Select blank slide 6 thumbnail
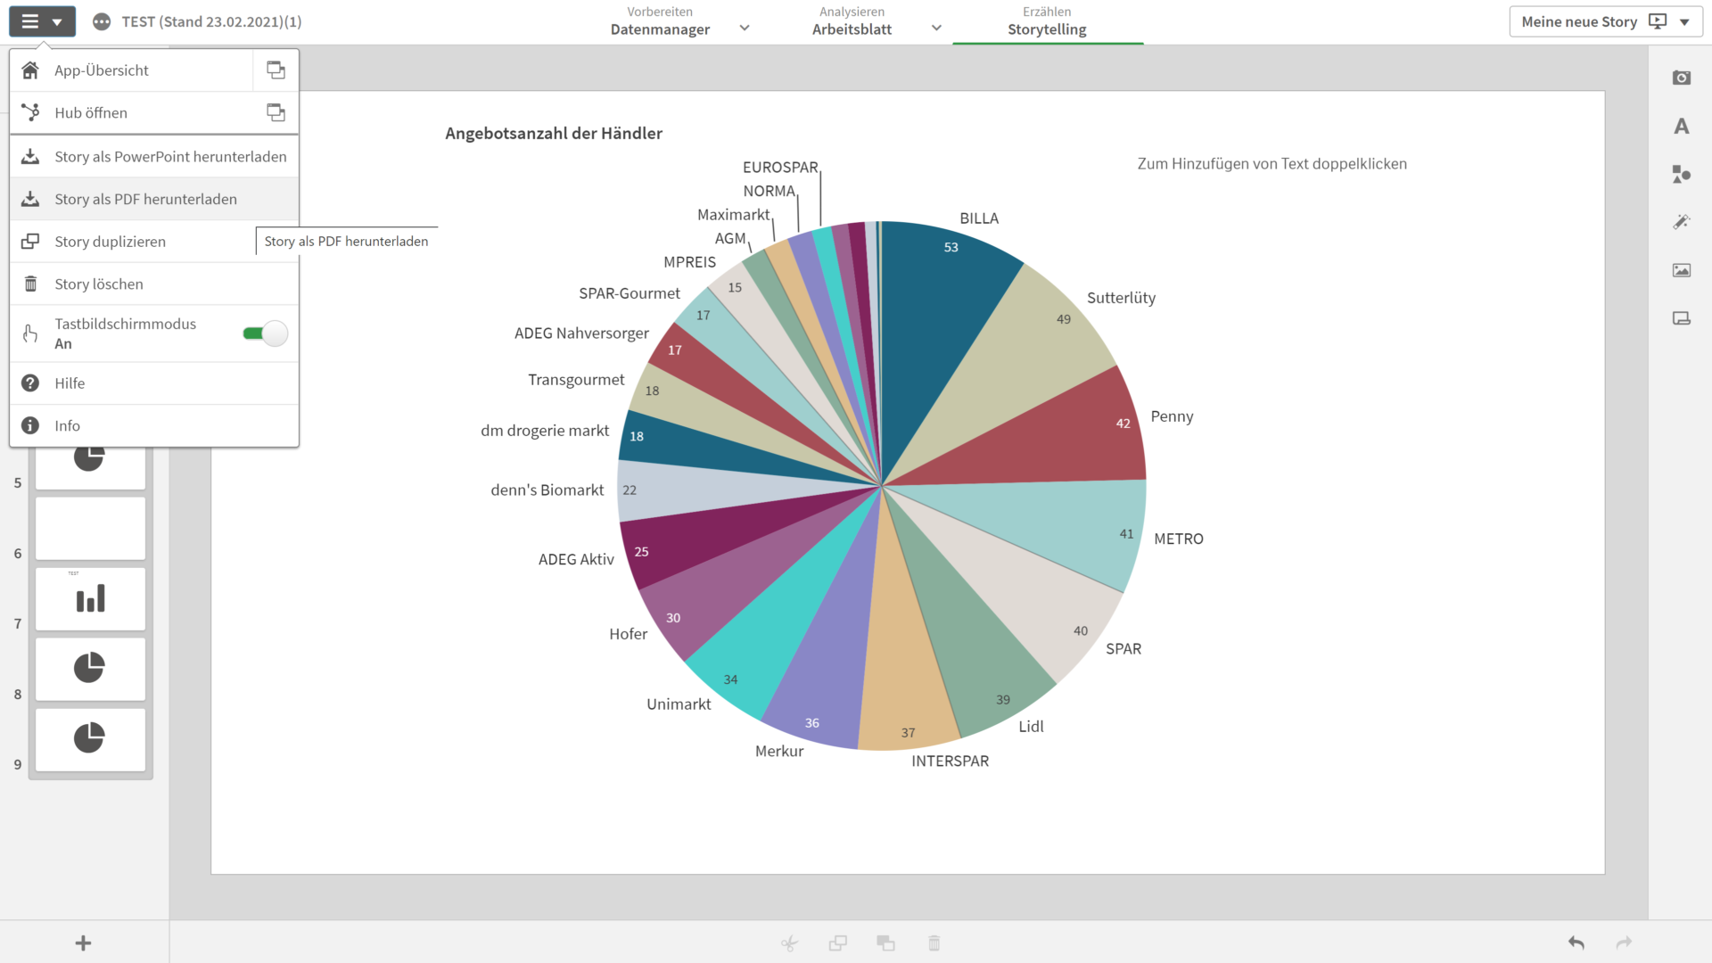Screen dimensions: 1712x963 coord(90,529)
